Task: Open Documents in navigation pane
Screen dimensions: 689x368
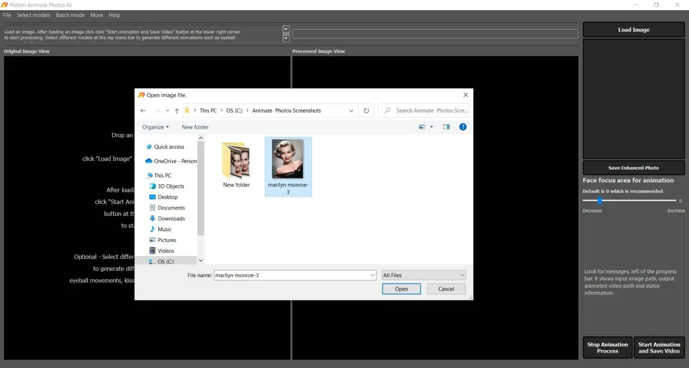Action: pos(167,208)
